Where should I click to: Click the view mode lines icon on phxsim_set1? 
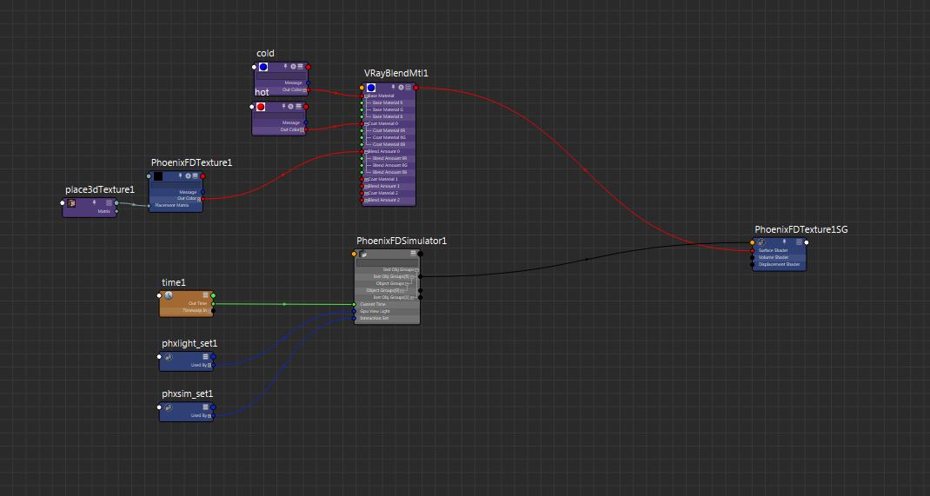point(205,407)
